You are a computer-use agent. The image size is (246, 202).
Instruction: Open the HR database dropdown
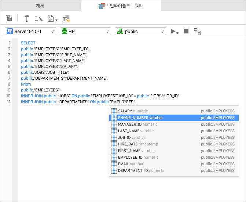tap(85, 32)
